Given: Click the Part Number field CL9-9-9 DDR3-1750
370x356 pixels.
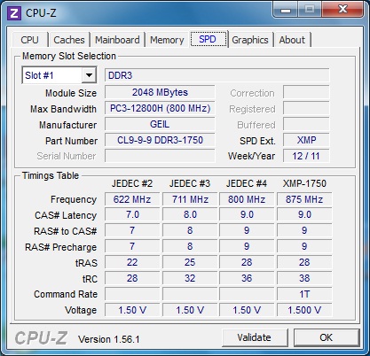Looking at the screenshot, I should coord(160,140).
